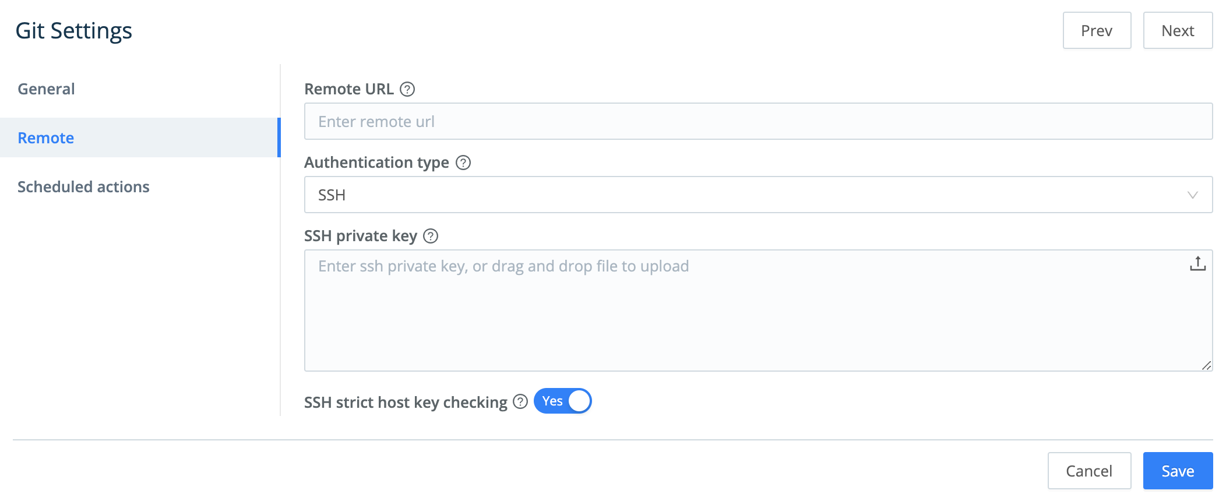This screenshot has height=501, width=1226.
Task: Go to the Next settings page
Action: coord(1177,30)
